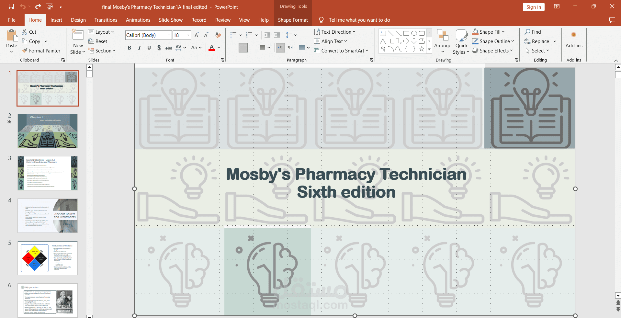Reset the slide layout
Viewport: 621px width, 318px height.
(x=97, y=41)
